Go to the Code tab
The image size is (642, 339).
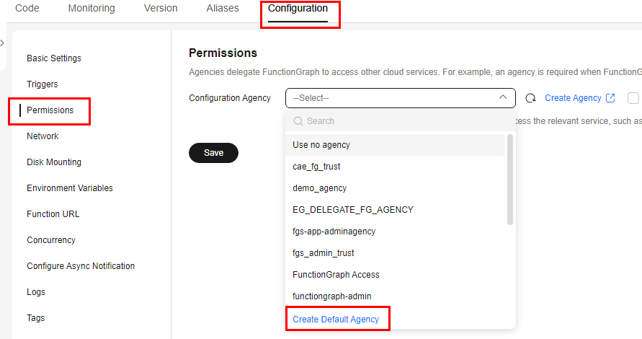click(27, 8)
